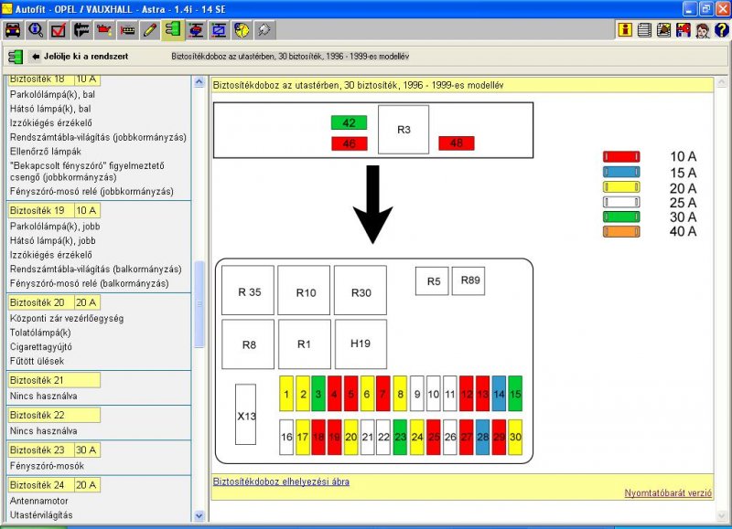The width and height of the screenshot is (732, 529).
Task: Select Biztosíték 22 header in list
Action: point(54,415)
